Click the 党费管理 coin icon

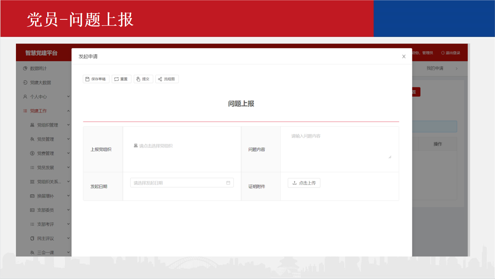pyautogui.click(x=32, y=153)
